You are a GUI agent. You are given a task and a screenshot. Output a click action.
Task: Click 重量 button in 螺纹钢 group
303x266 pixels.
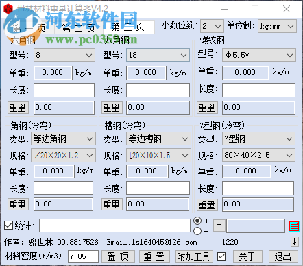pyautogui.click(x=207, y=108)
